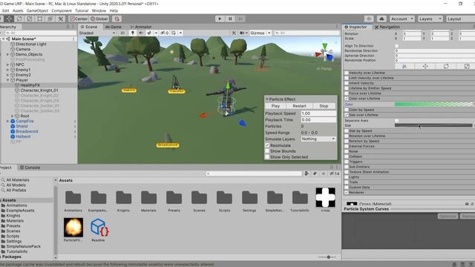
Task: Select the Transform tool in the toolbar
Action: (50, 19)
